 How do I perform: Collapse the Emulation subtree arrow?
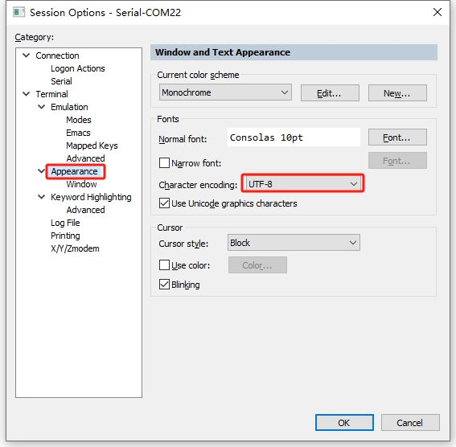tap(42, 107)
